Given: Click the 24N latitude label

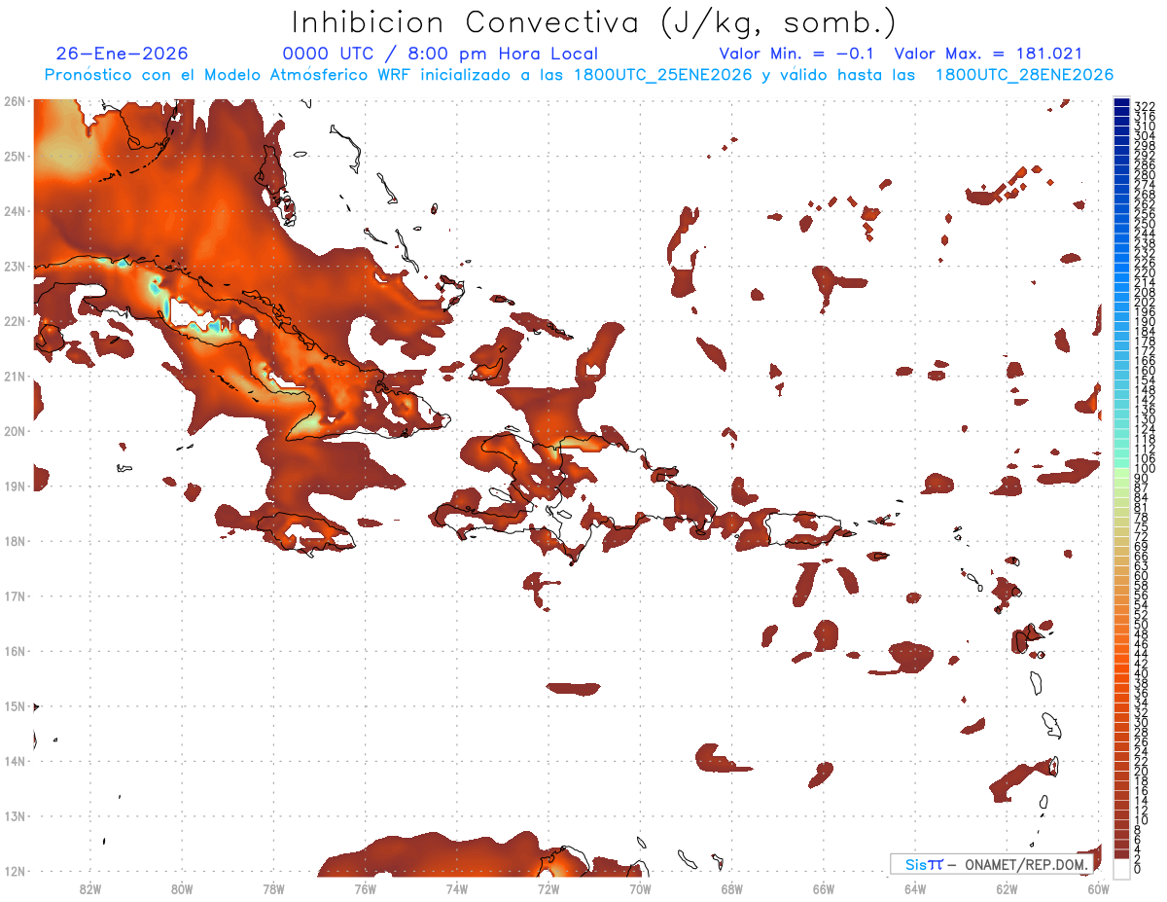Looking at the screenshot, I should pyautogui.click(x=14, y=211).
